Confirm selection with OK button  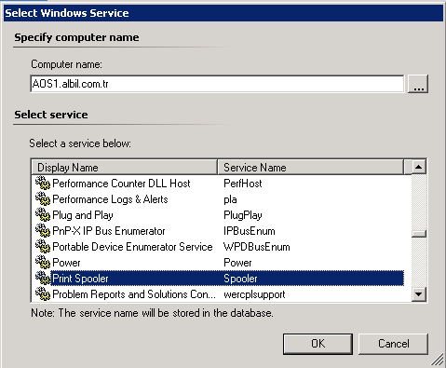(x=318, y=344)
